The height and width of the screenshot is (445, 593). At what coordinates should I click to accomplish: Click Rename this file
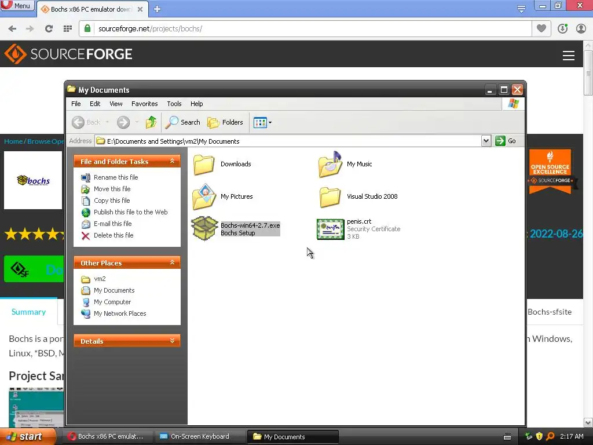[x=116, y=177]
